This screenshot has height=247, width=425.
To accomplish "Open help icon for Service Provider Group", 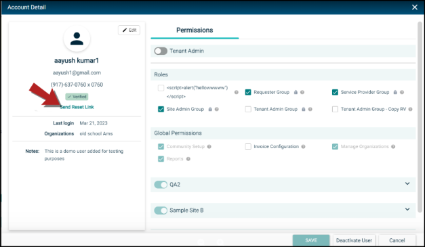I will [402, 92].
